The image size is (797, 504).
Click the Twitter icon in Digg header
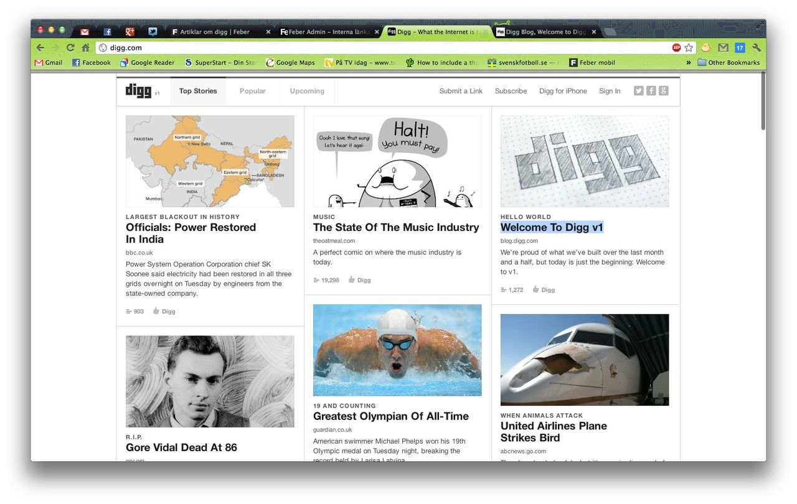tap(638, 91)
